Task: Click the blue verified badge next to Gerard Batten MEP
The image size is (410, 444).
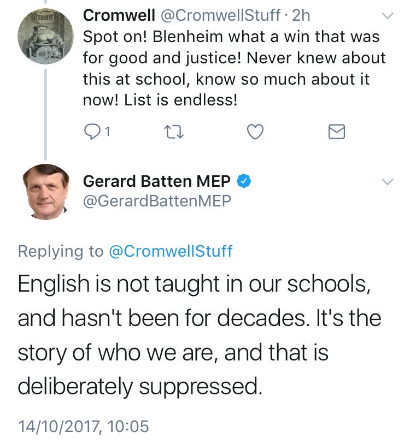Action: click(x=244, y=181)
